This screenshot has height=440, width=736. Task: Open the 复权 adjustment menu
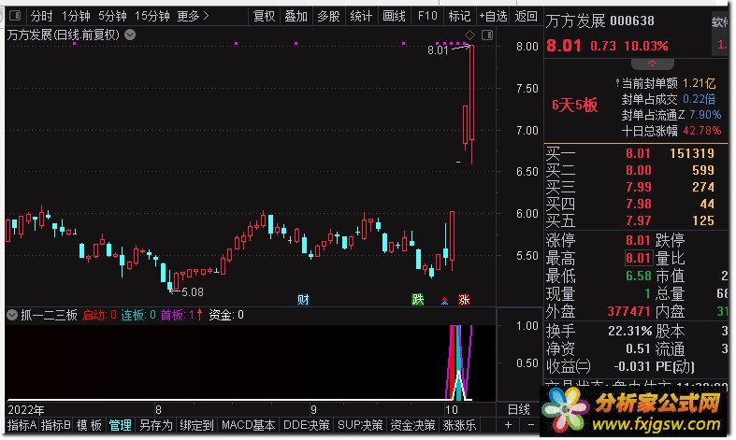coord(264,17)
